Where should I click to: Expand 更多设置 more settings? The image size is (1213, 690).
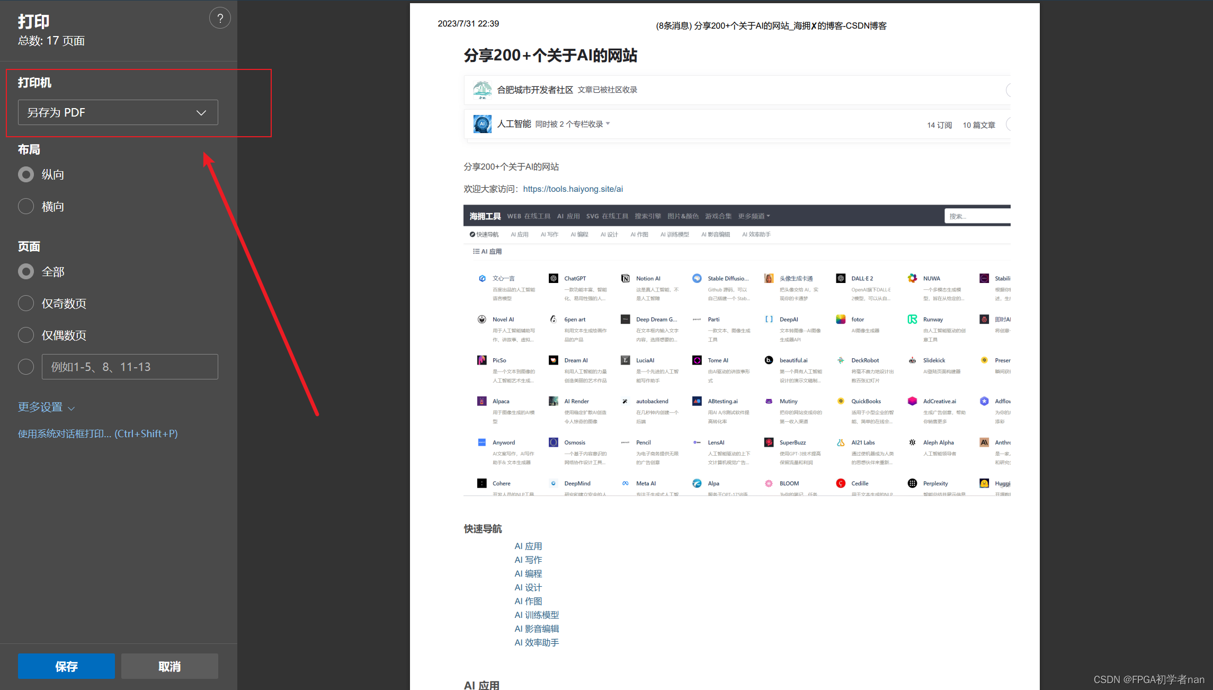point(46,408)
